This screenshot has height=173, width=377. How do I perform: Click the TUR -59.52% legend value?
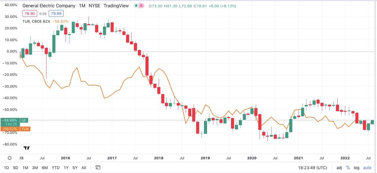click(x=60, y=21)
